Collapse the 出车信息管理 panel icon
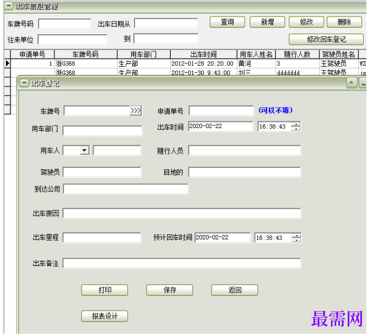The image size is (373, 336). 9,6
